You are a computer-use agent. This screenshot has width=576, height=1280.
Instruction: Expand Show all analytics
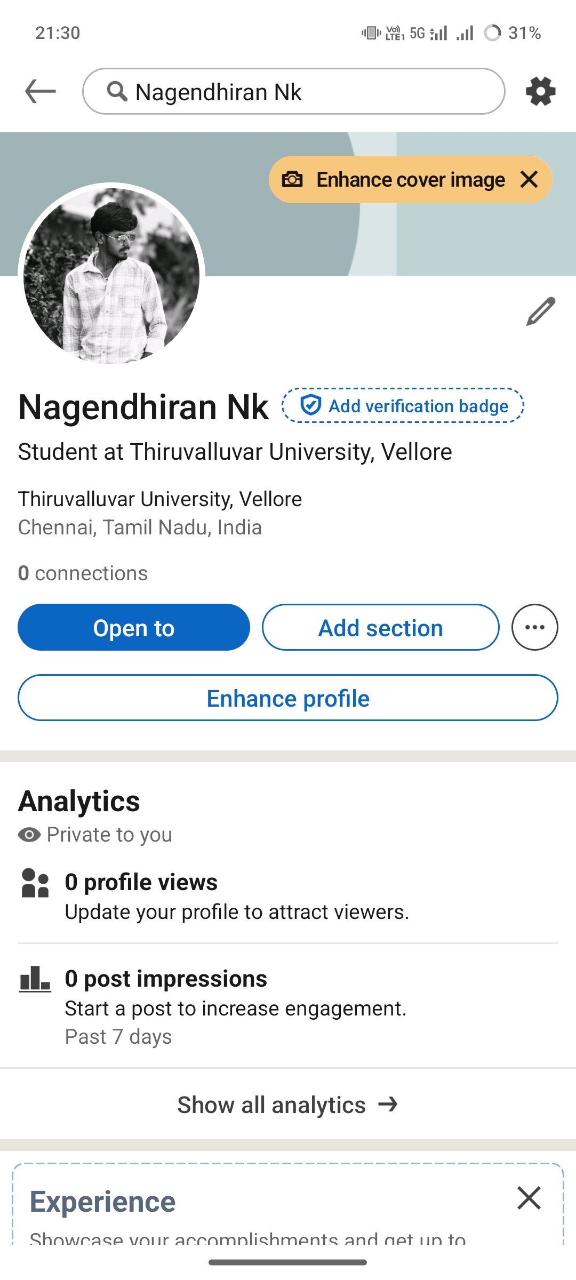point(288,1105)
